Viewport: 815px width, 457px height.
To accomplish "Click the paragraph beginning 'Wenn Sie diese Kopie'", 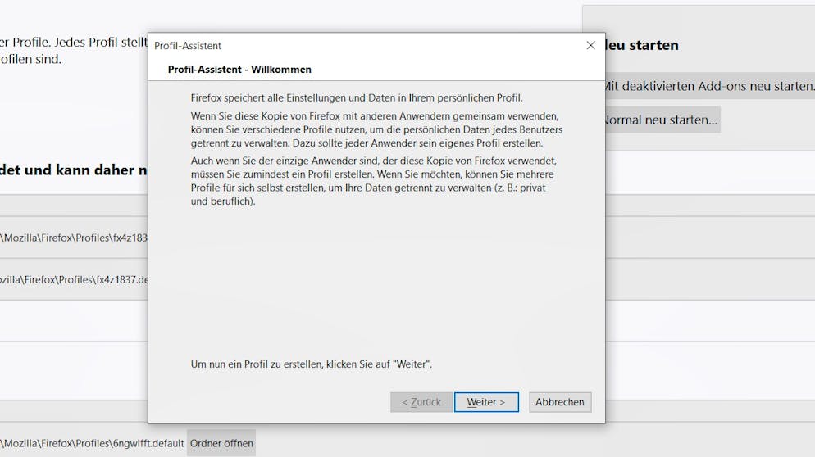I will click(x=376, y=129).
